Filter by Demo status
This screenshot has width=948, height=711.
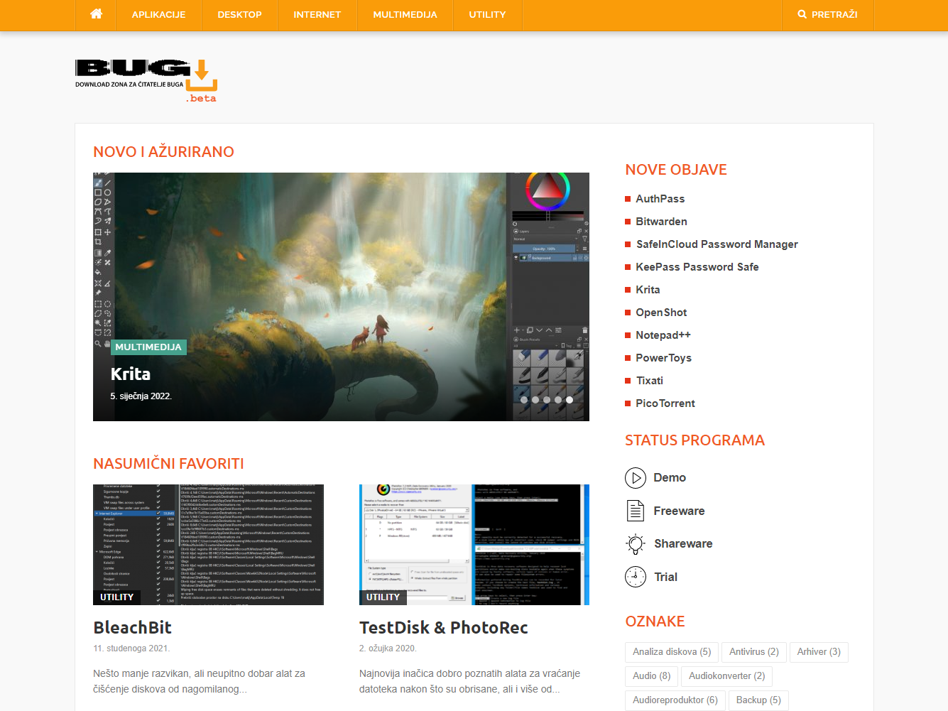(x=670, y=478)
